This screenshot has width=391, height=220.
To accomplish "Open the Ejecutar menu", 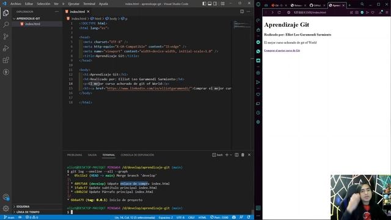I will (x=73, y=4).
